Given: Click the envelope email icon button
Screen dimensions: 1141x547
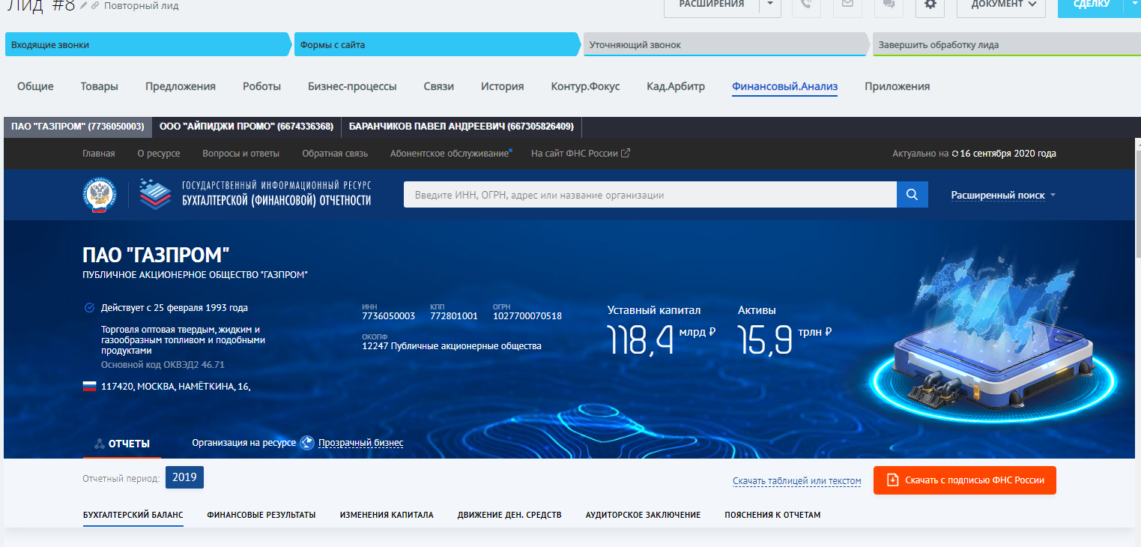Looking at the screenshot, I should point(847,4).
